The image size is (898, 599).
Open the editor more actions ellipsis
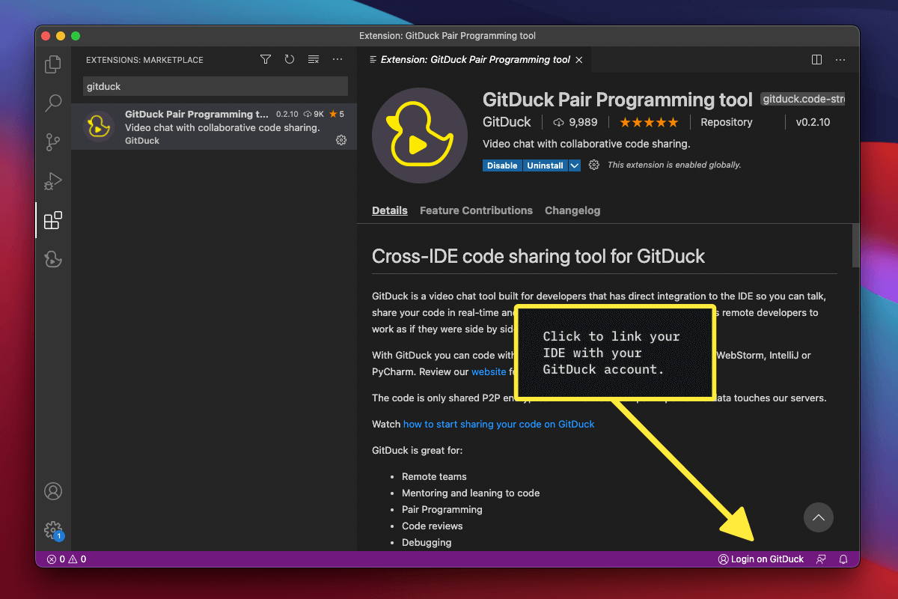point(840,59)
